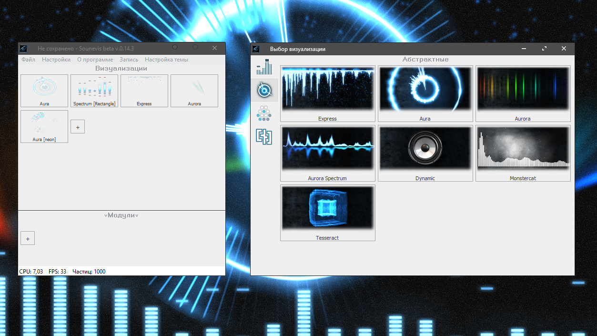
Task: Open the Файл menu
Action: 28,60
